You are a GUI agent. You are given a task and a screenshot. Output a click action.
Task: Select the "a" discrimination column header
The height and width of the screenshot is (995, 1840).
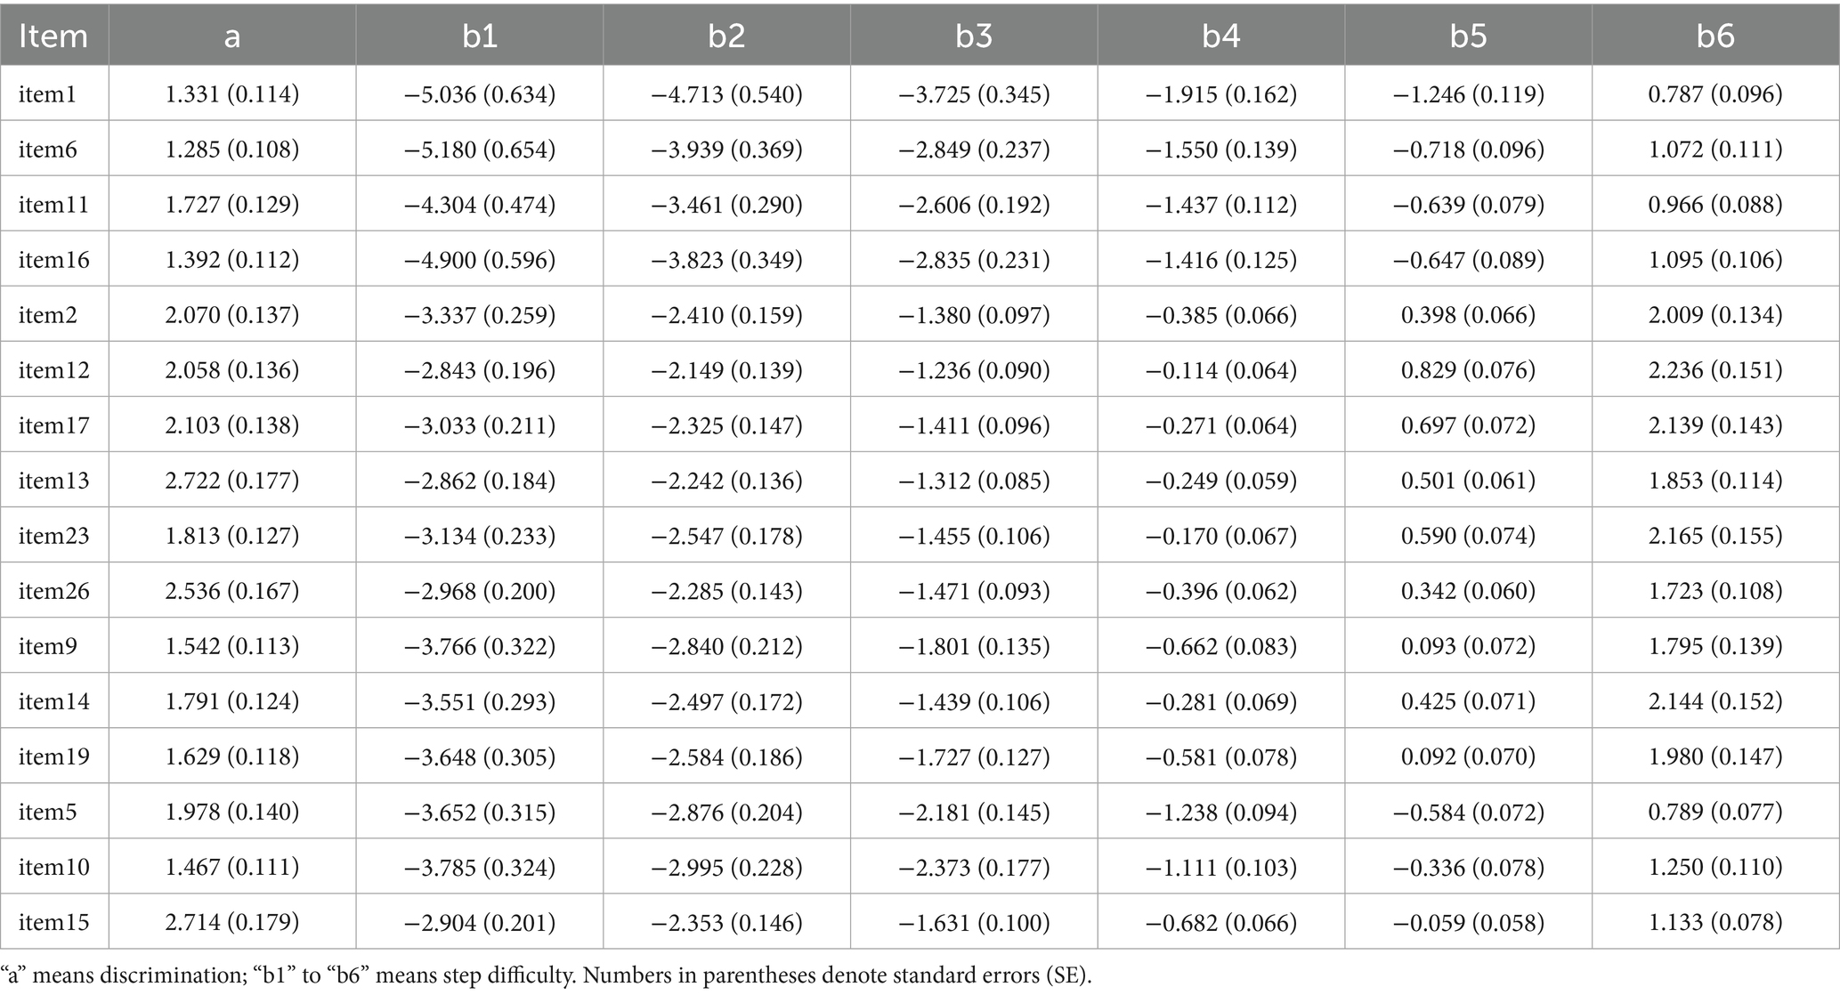(x=232, y=37)
